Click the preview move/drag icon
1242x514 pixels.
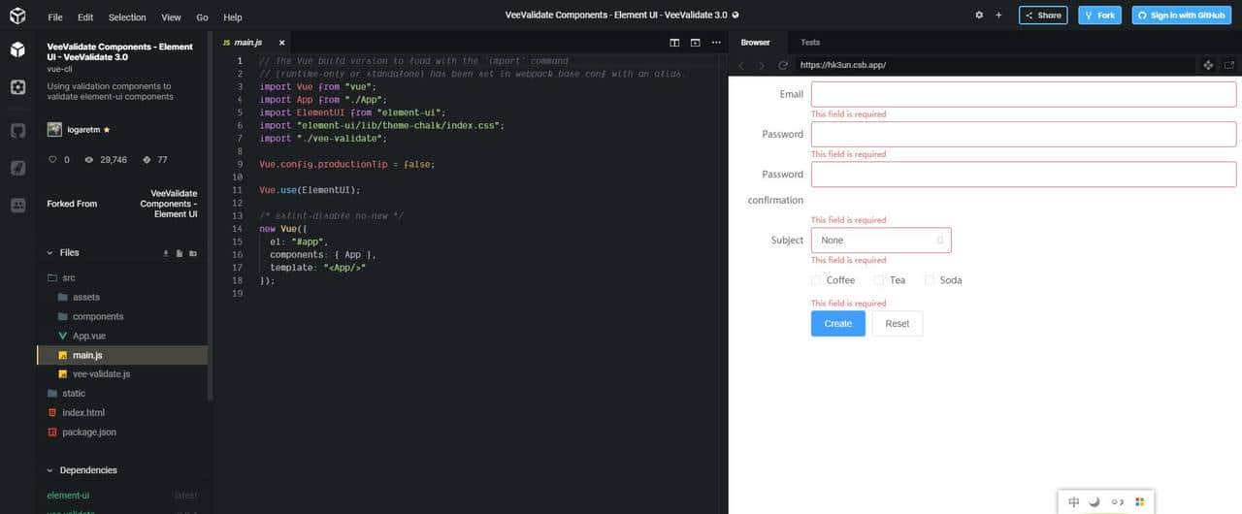(x=1208, y=65)
